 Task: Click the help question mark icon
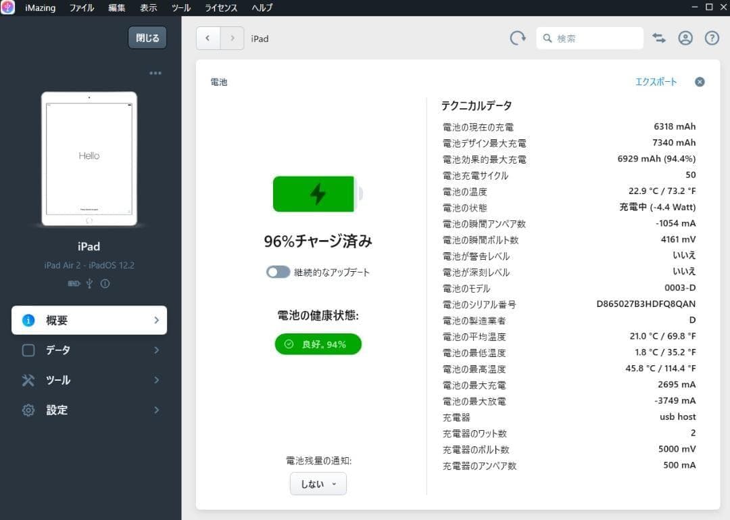coord(712,39)
